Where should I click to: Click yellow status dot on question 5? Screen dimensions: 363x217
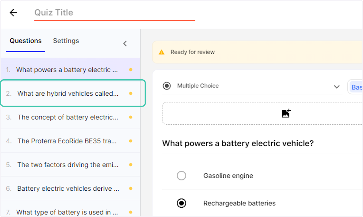(131, 165)
